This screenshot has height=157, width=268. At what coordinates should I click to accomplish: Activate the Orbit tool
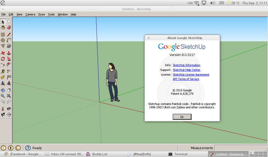coord(3,90)
